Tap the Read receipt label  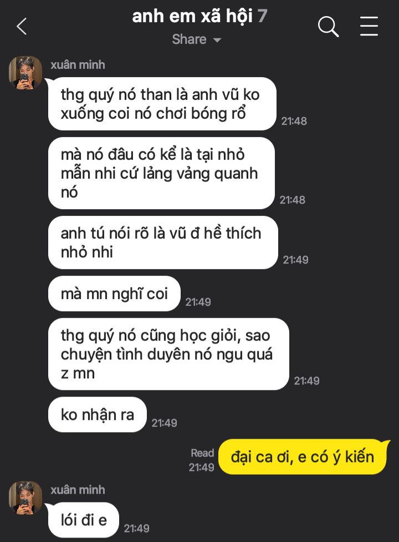203,453
